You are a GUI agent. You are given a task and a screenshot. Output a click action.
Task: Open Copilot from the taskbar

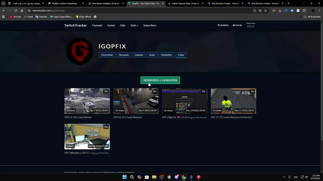pyautogui.click(x=139, y=177)
